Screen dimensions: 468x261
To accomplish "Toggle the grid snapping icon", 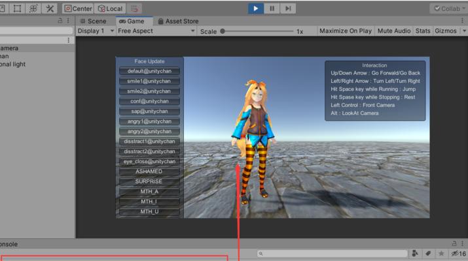I will point(135,8).
